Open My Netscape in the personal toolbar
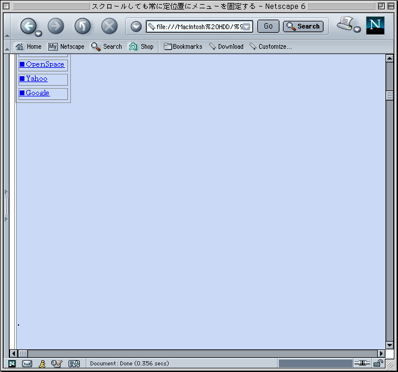Screen dimensions: 398x372 click(66, 46)
